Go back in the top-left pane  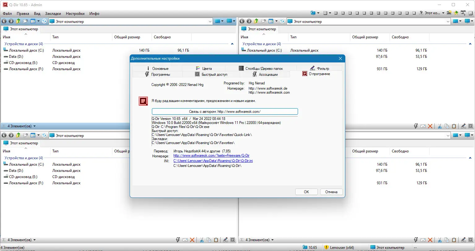(x=4, y=21)
